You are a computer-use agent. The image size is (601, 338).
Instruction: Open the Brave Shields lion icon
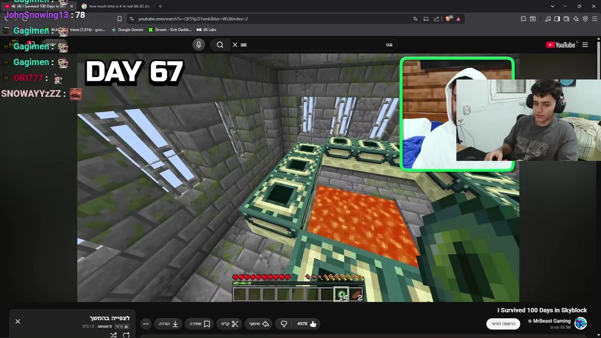(x=448, y=19)
